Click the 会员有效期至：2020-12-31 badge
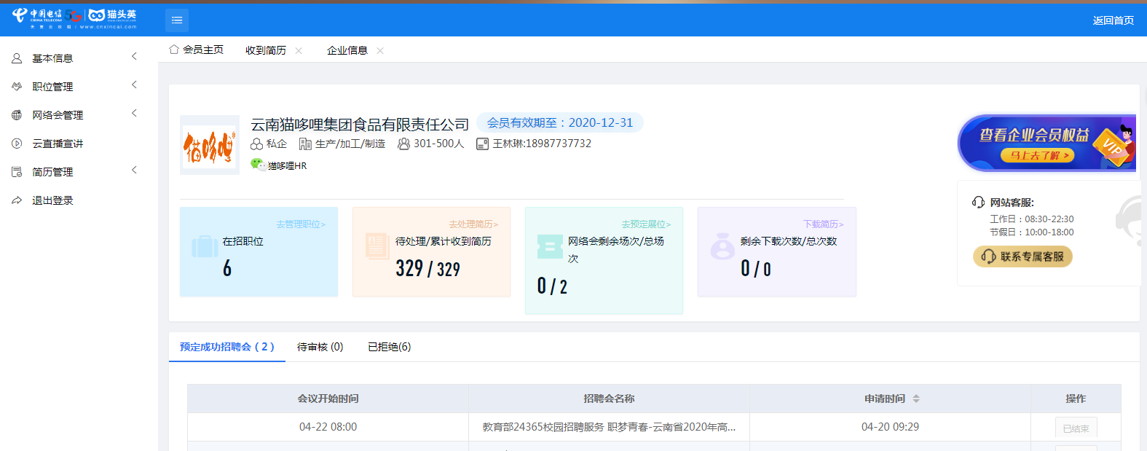 [560, 122]
